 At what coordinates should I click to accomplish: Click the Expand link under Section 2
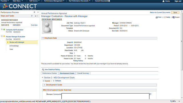(47, 81)
